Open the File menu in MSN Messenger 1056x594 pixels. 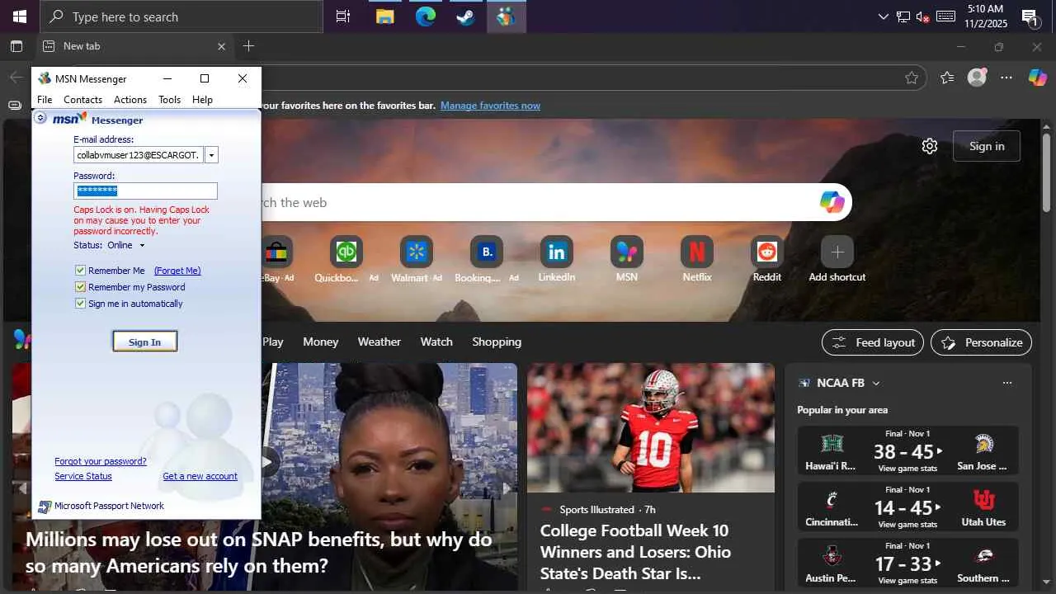(45, 100)
